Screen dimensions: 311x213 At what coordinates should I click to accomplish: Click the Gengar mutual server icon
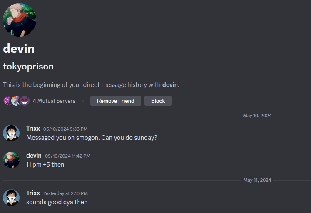click(x=25, y=101)
